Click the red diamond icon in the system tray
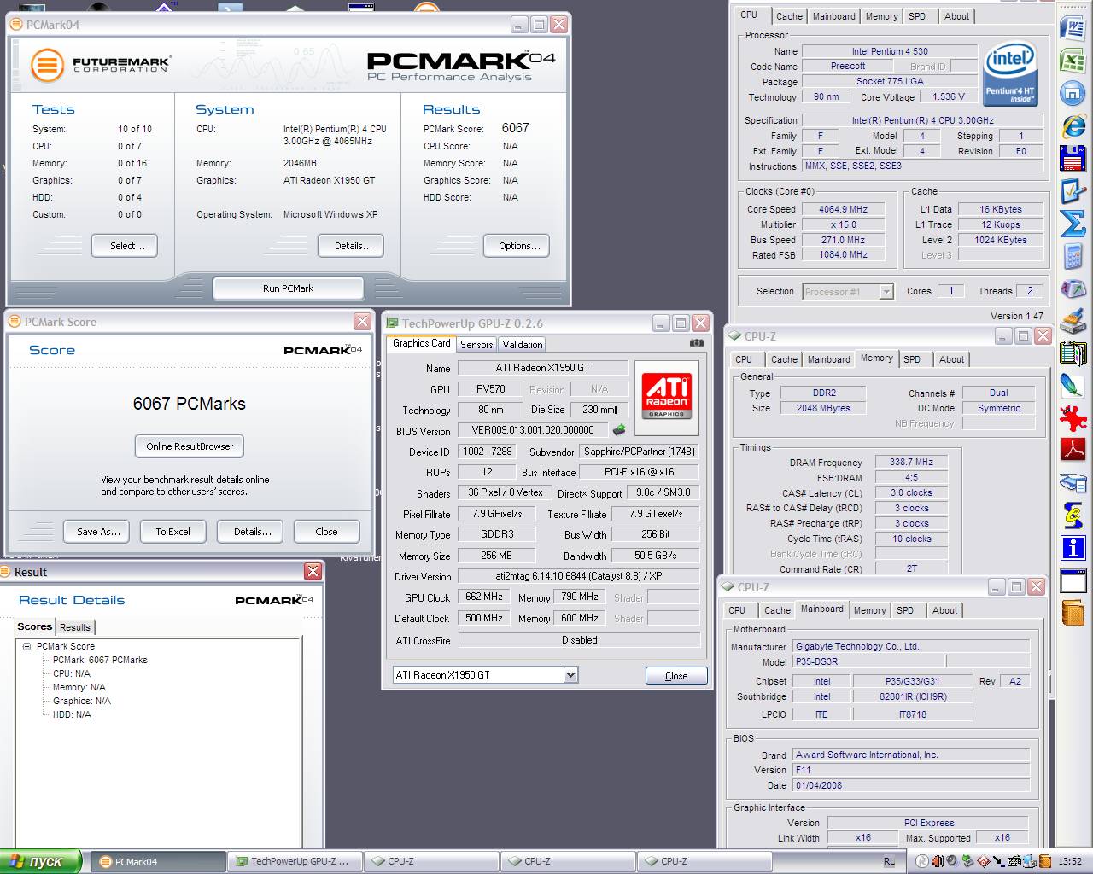This screenshot has width=1093, height=874. pyautogui.click(x=983, y=861)
